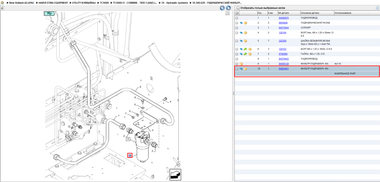The image size is (380, 182).
Task: Toggle the left side panel icon
Action: 2,8
